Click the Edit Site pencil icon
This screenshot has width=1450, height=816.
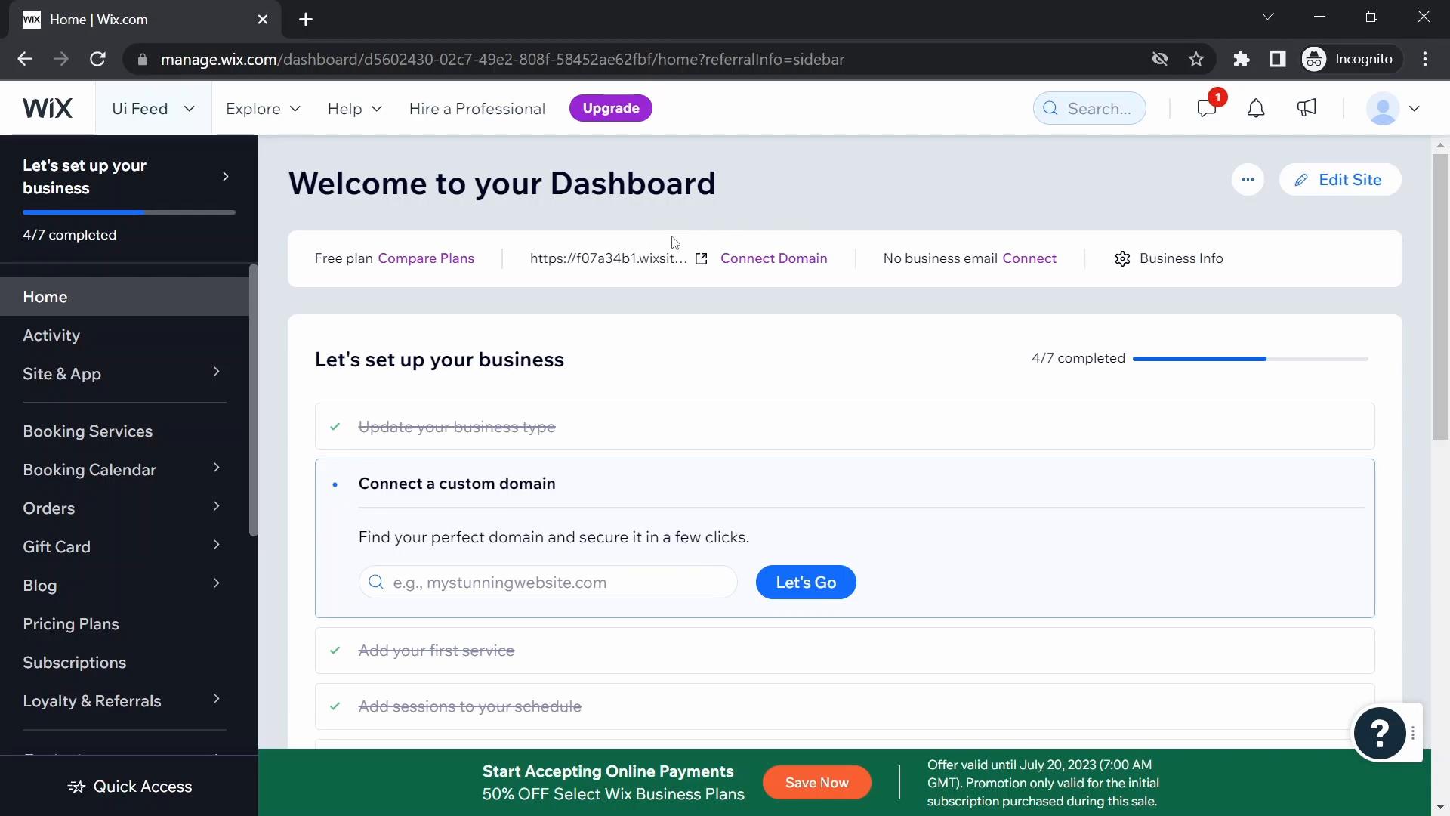tap(1302, 179)
